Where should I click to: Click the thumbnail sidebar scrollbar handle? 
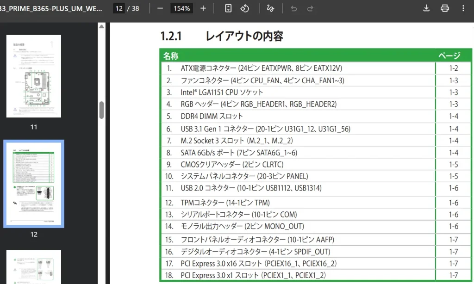point(101,110)
